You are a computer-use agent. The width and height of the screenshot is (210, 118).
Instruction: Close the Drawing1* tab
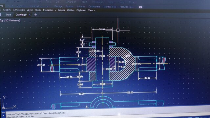coord(30,15)
